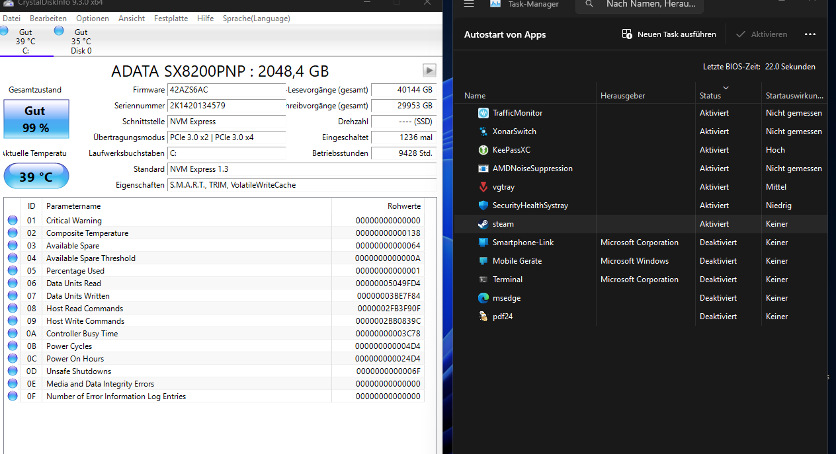This screenshot has height=454, width=836.
Task: Click status orb for Unsafe Shutdowns
Action: coord(13,371)
